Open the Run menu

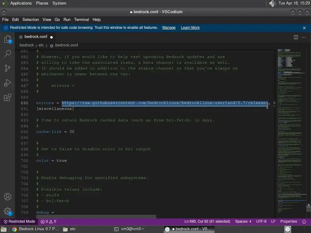pyautogui.click(x=67, y=20)
